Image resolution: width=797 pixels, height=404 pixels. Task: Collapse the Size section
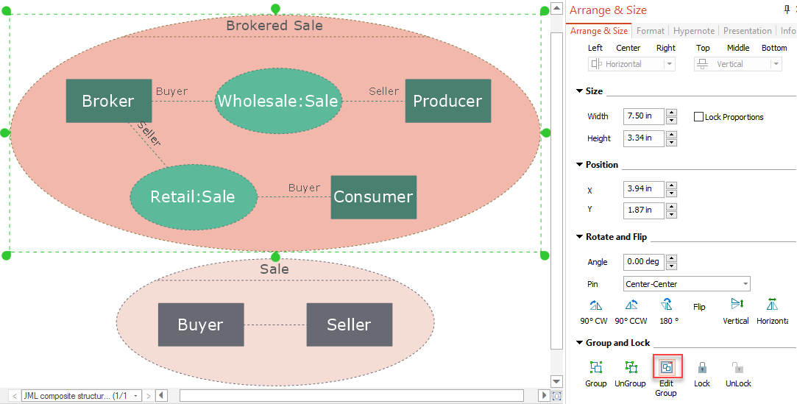[x=579, y=91]
